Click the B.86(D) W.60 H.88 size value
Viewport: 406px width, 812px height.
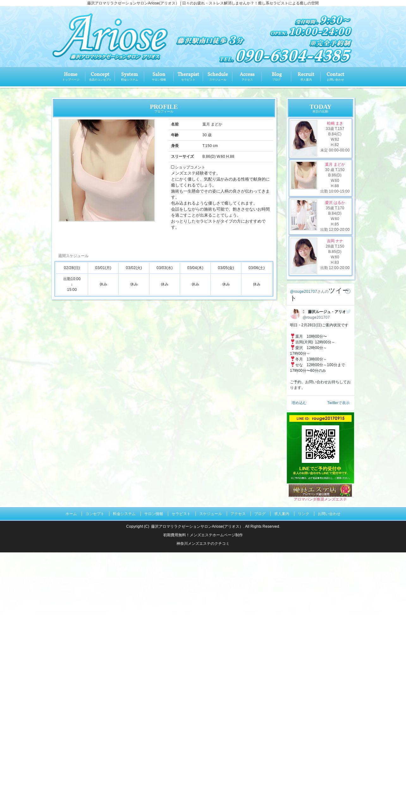[x=218, y=157]
